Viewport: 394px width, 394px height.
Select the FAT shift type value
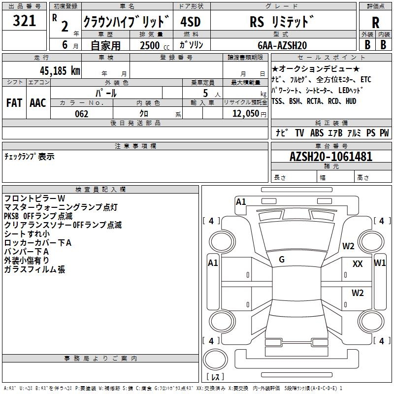click(14, 102)
